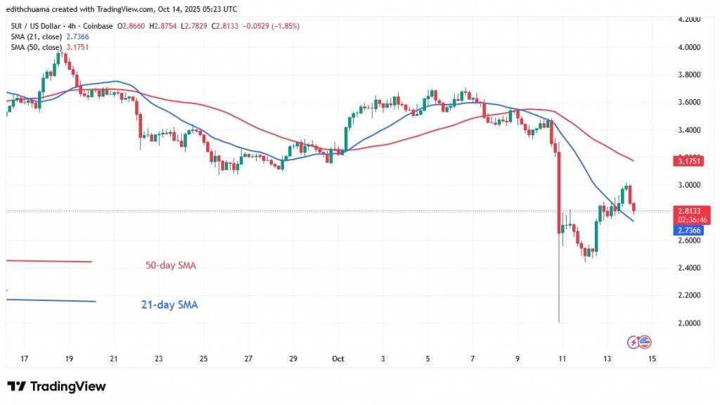
Task: Open the 4h timeframe selector
Action: [x=72, y=25]
